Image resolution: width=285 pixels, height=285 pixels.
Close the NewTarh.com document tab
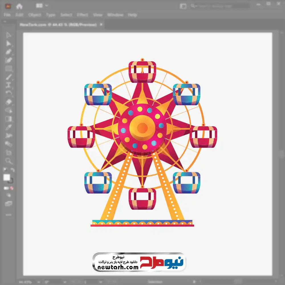coord(101,25)
